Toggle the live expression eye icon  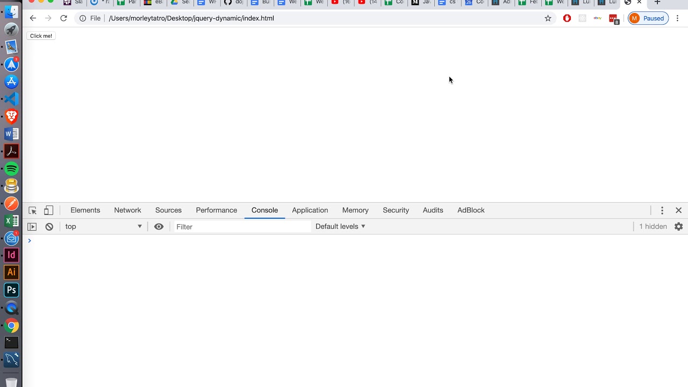point(159,227)
